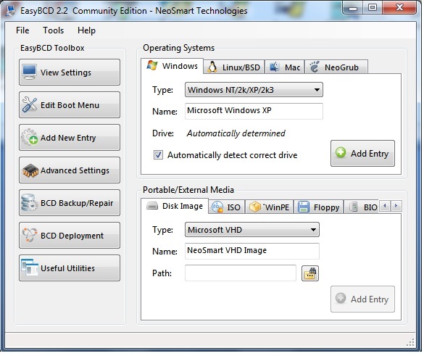Expand the Windows NT/2k/XP/2k3 type dropdown
Image resolution: width=424 pixels, height=356 pixels.
tap(254, 90)
